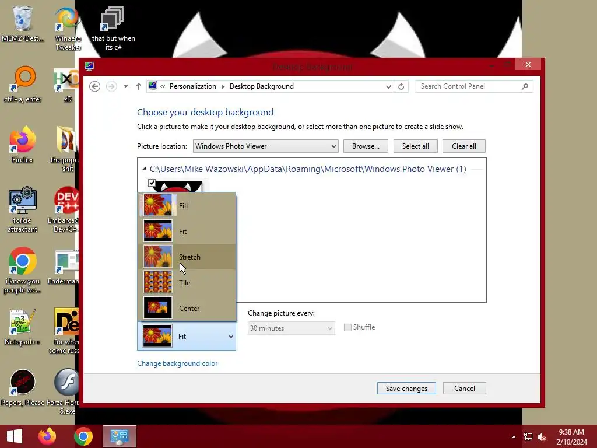Select the 'for when some russ' desktop icon

click(65, 331)
